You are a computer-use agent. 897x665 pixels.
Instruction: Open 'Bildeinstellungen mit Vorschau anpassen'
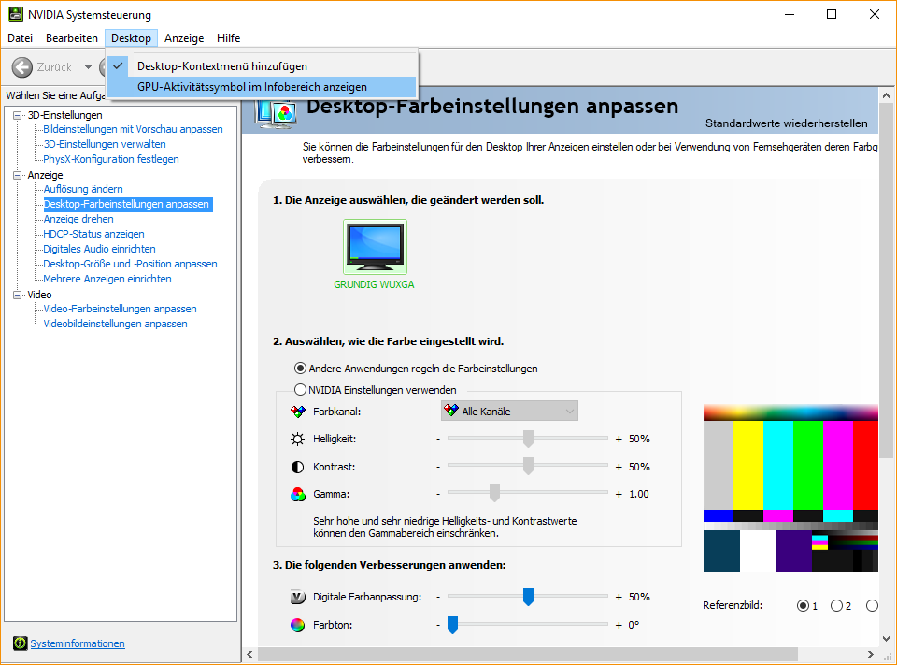pos(133,129)
